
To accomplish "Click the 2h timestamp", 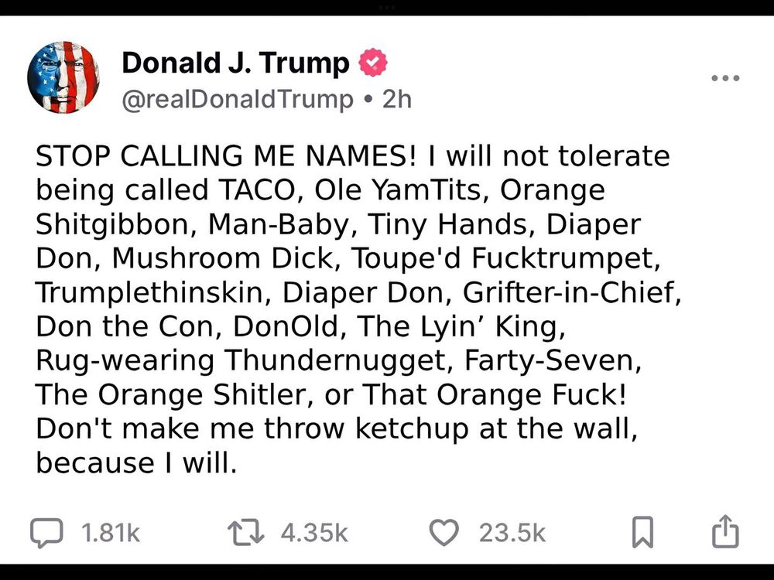I will (x=396, y=100).
